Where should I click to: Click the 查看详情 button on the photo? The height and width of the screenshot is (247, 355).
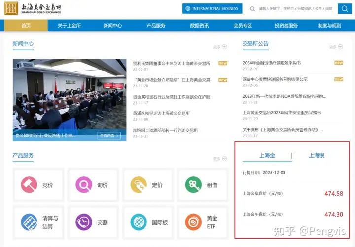[x=109, y=136]
